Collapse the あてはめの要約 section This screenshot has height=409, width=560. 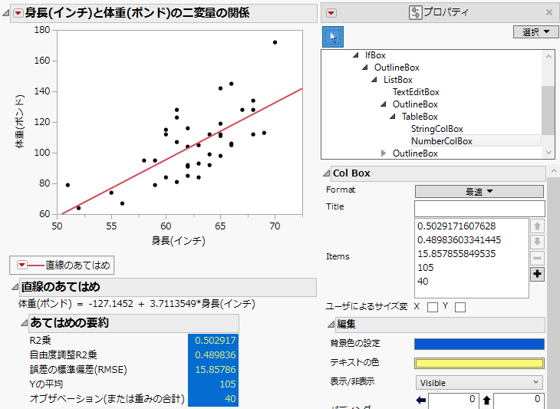[x=24, y=322]
